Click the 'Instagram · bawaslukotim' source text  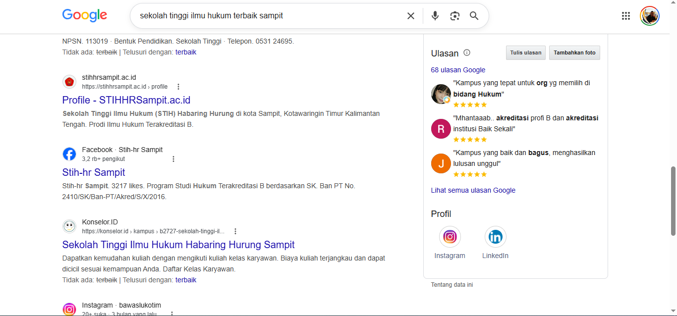(x=121, y=305)
